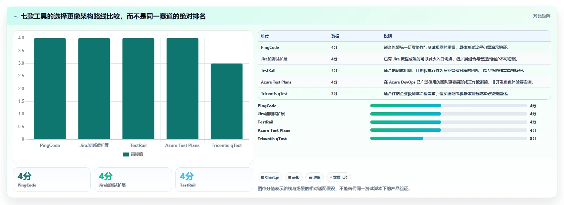Toggle the 指标值 legend swatch

point(126,154)
